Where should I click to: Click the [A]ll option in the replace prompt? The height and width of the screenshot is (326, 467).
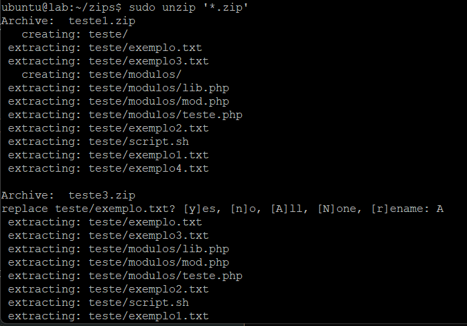(x=286, y=209)
